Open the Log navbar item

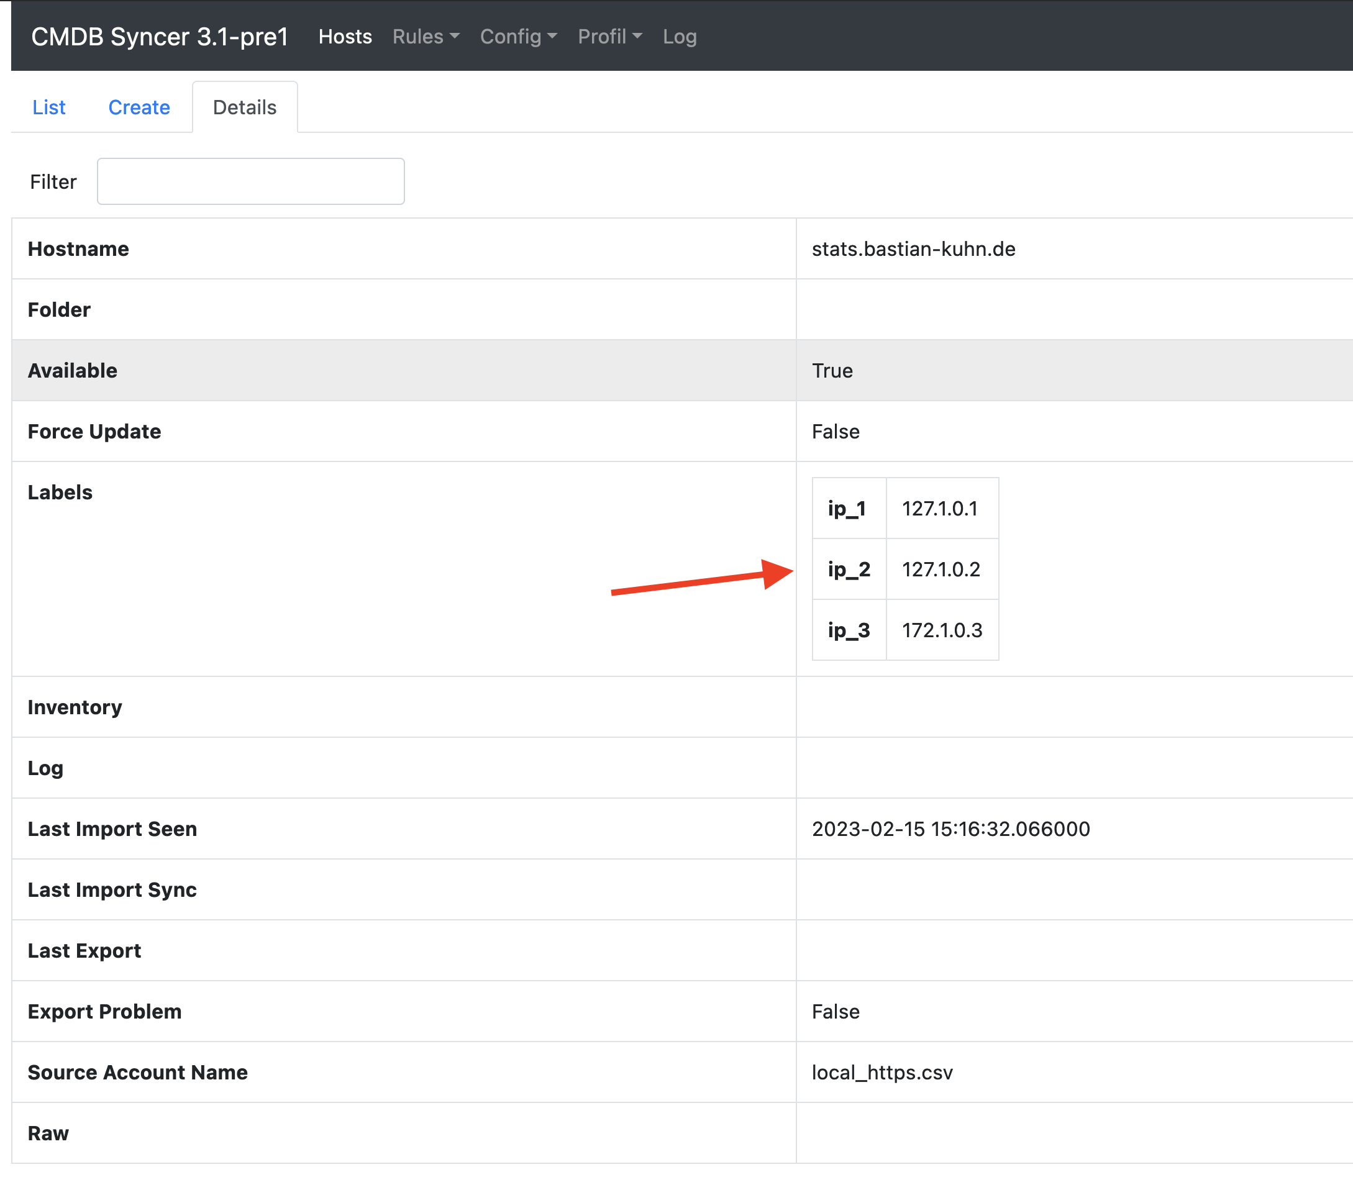coord(679,37)
